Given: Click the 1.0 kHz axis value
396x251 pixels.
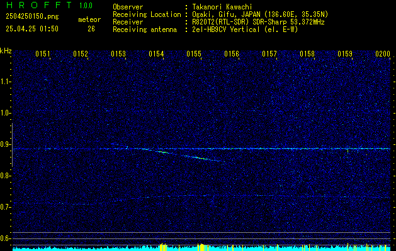Looking at the screenshot, I should [x=4, y=113].
